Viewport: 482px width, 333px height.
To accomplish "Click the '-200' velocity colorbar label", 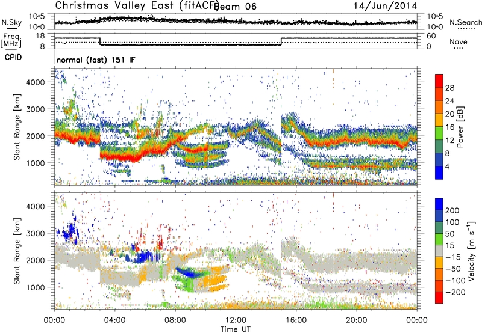I will point(455,292).
